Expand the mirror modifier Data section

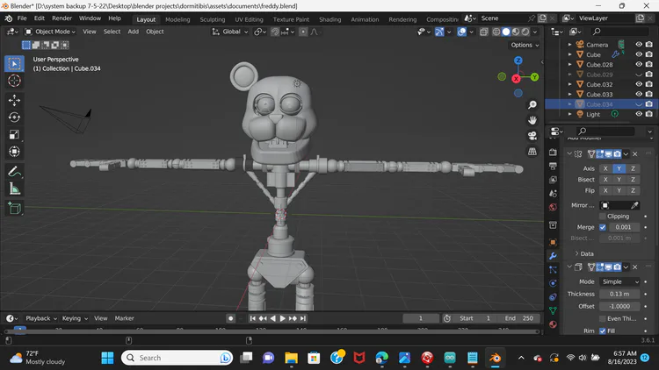coord(584,253)
